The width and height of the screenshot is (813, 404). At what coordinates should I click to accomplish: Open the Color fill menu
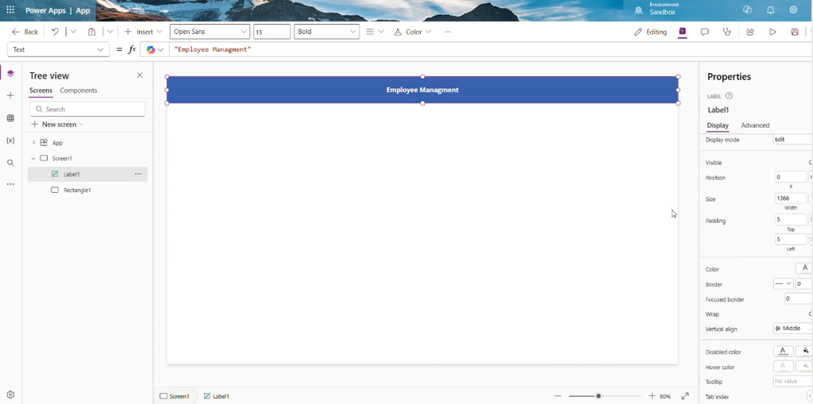(x=413, y=32)
